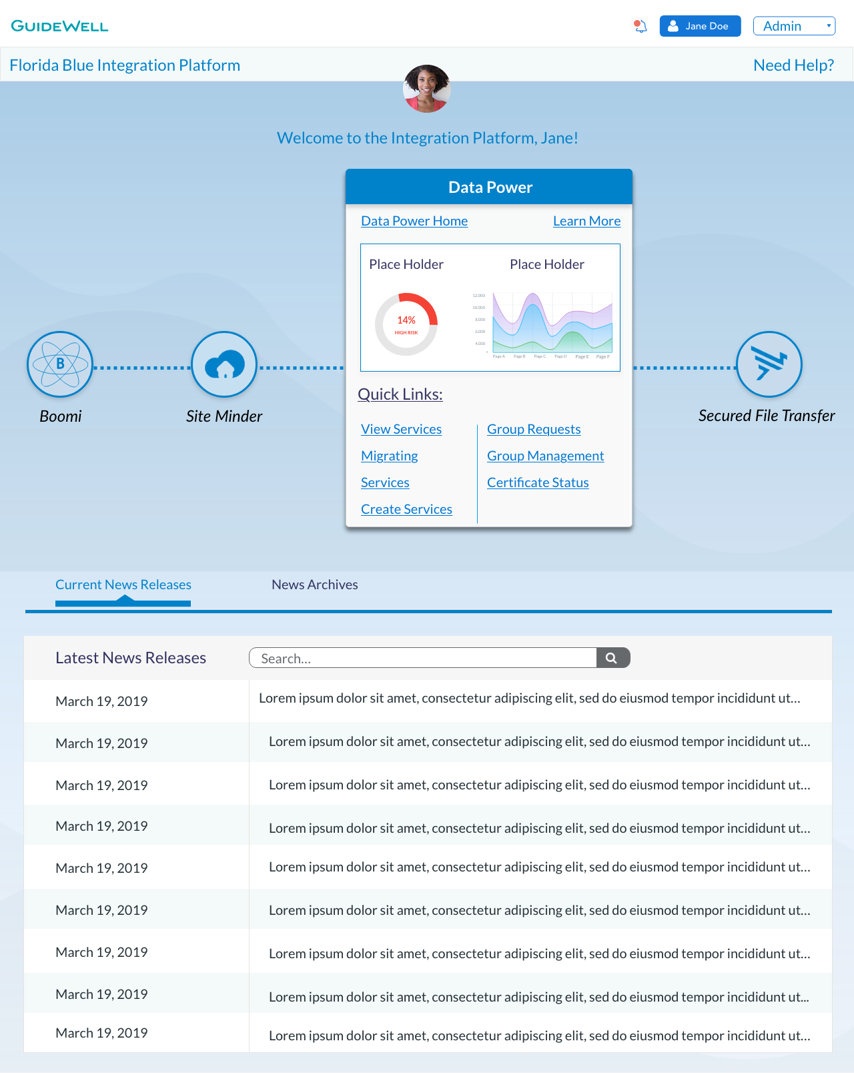This screenshot has width=854, height=1073.
Task: Select the Boomi atom icon
Action: (x=60, y=364)
